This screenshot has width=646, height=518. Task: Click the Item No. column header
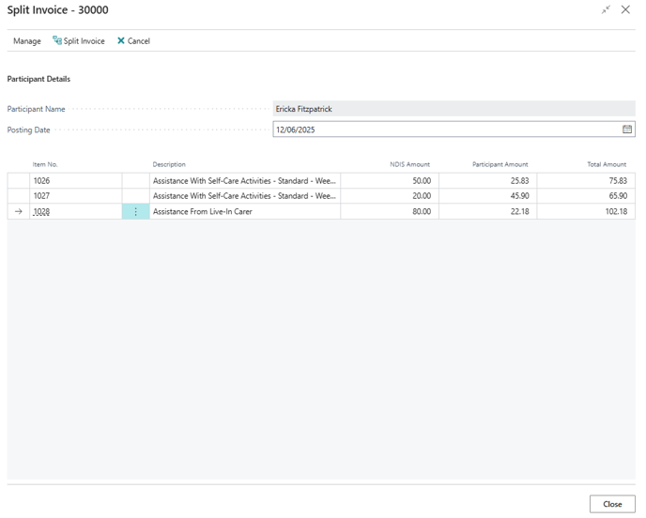point(45,164)
